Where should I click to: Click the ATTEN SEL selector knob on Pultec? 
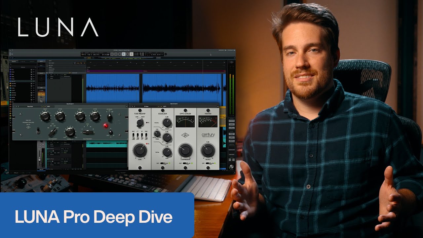coord(109,117)
